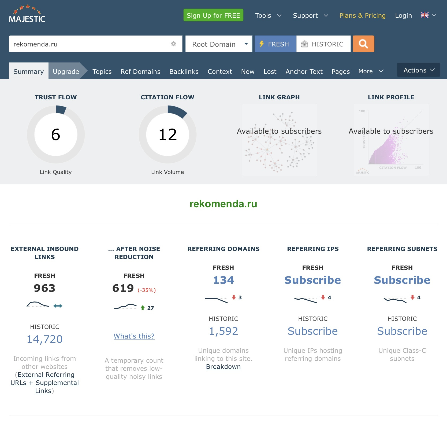
Task: Click the Majestic logo
Action: 27,14
